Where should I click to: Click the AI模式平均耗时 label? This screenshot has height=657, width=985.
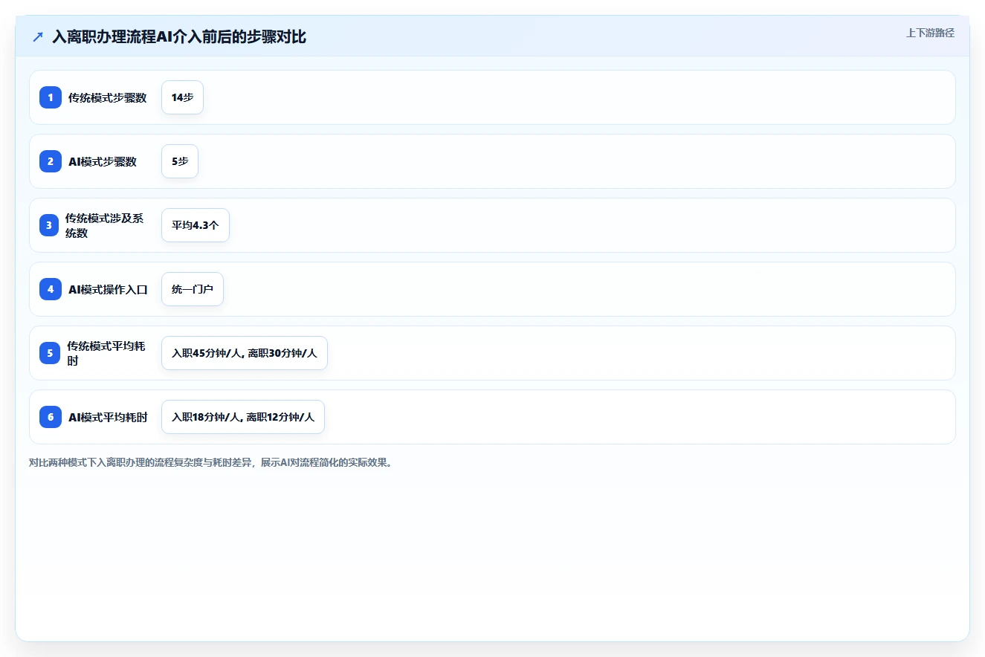point(109,418)
